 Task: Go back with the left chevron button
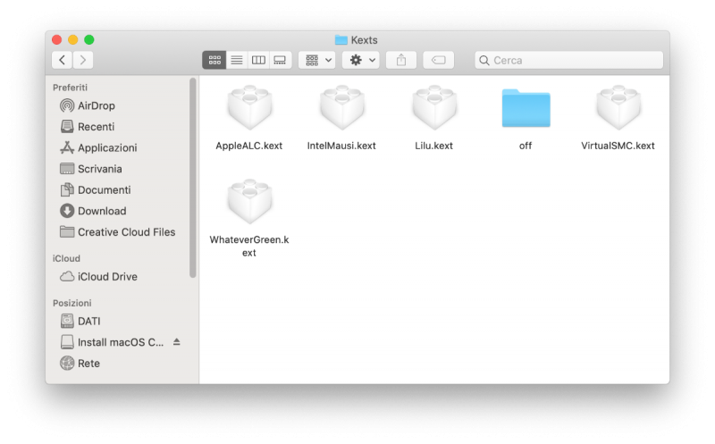(62, 60)
